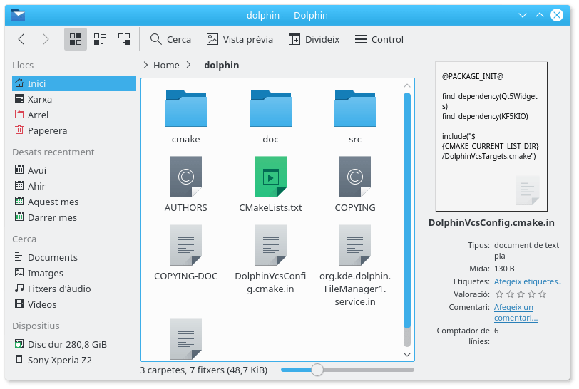This screenshot has width=579, height=389.
Task: Select the AUTHORS file icon
Action: click(x=185, y=177)
